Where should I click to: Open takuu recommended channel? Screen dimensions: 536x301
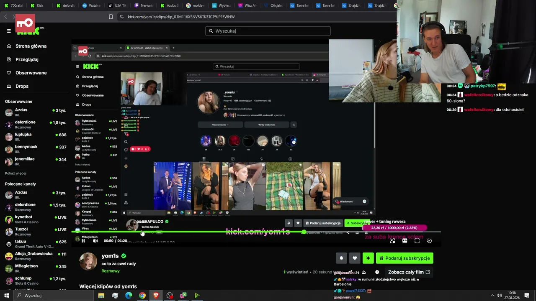36,244
